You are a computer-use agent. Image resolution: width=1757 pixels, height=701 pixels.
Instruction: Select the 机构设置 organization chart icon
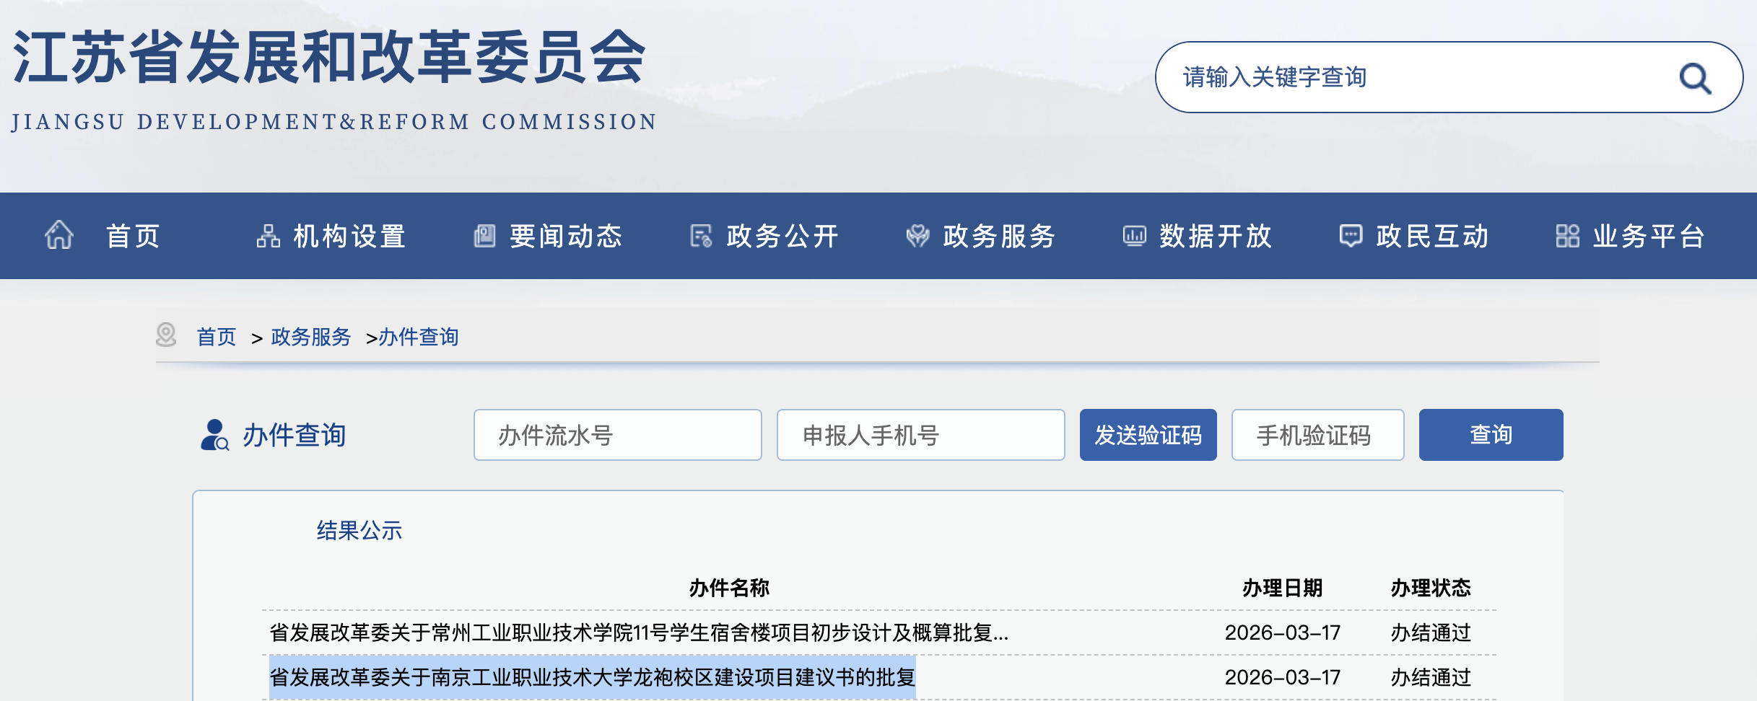point(268,236)
